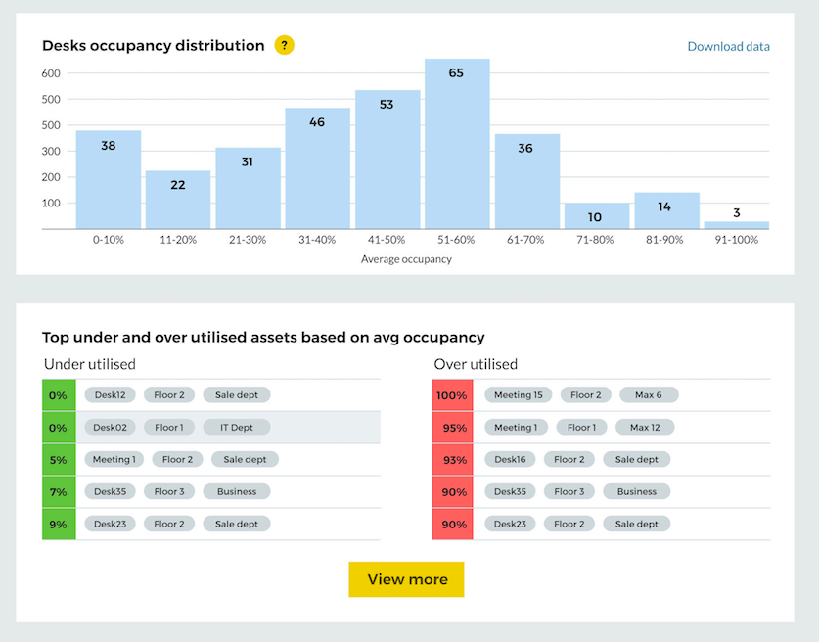Select the Max 12 tag next to Meeting 1
The image size is (819, 642).
[x=643, y=427]
